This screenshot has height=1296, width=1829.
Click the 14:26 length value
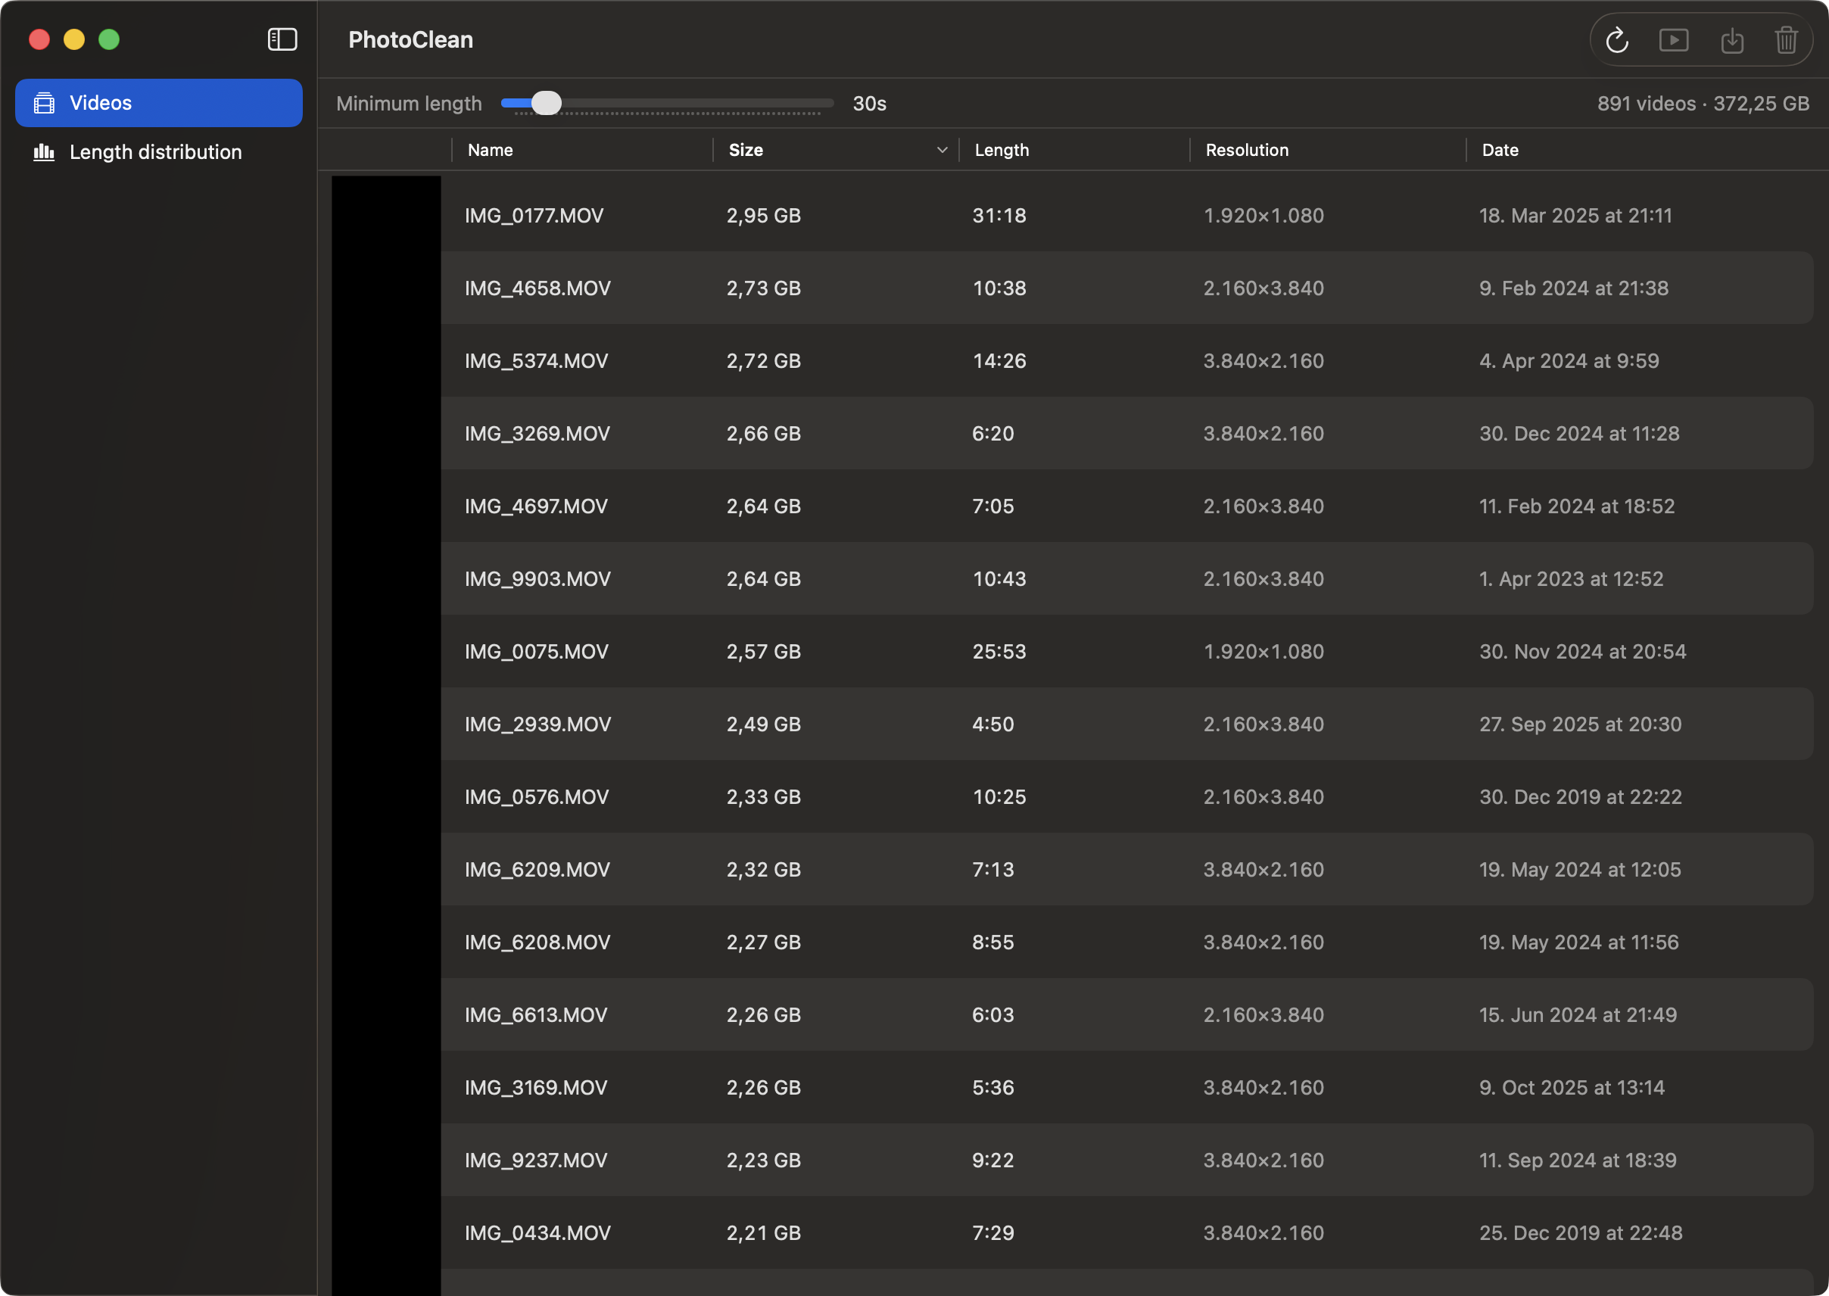click(x=999, y=360)
